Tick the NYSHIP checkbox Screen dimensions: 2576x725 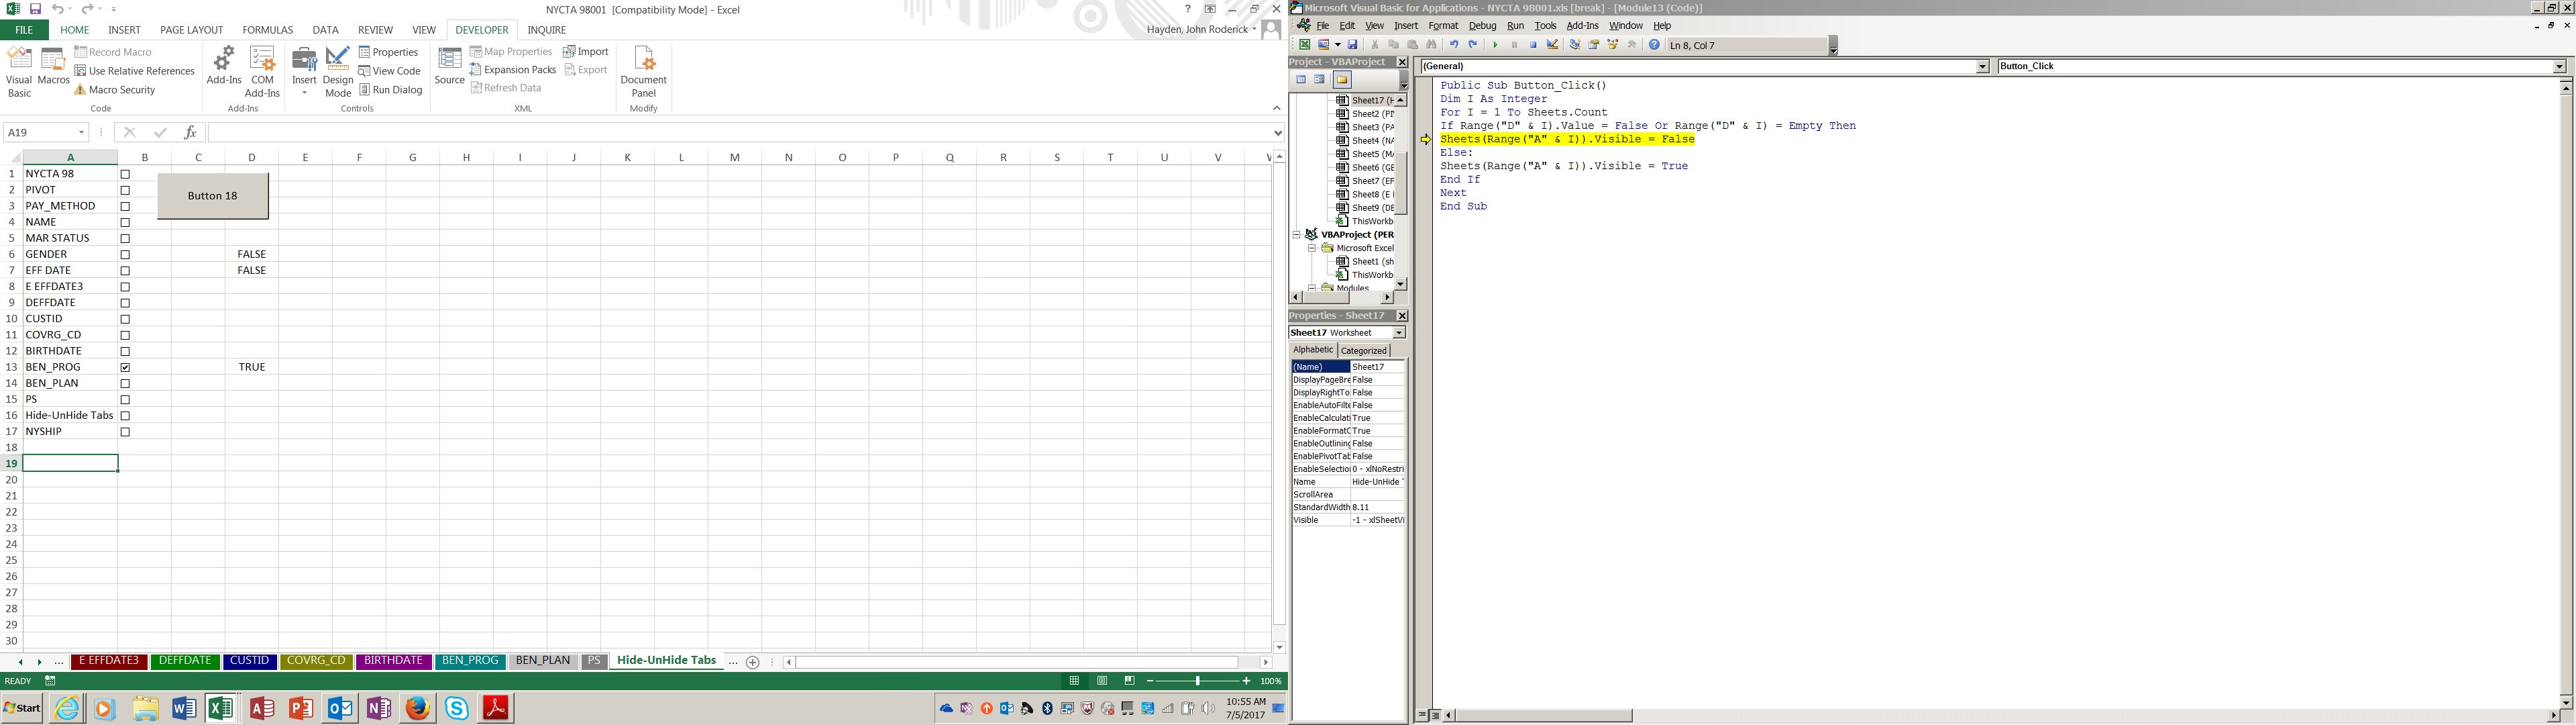point(125,432)
